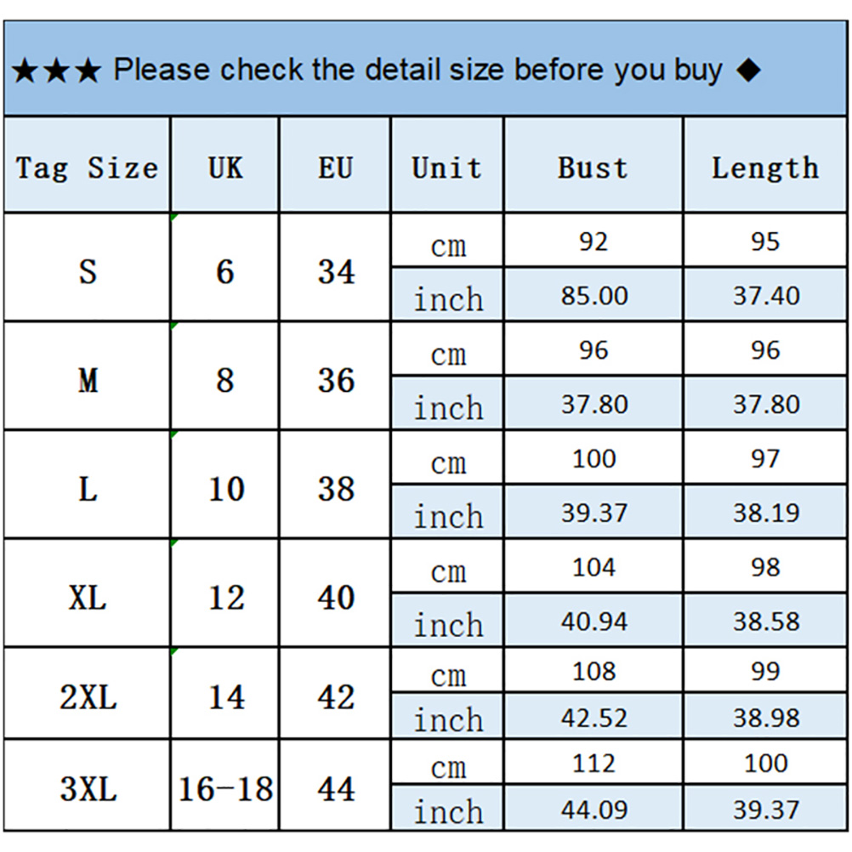Select the 38.98 length inch value
This screenshot has height=852, width=852.
[x=765, y=719]
